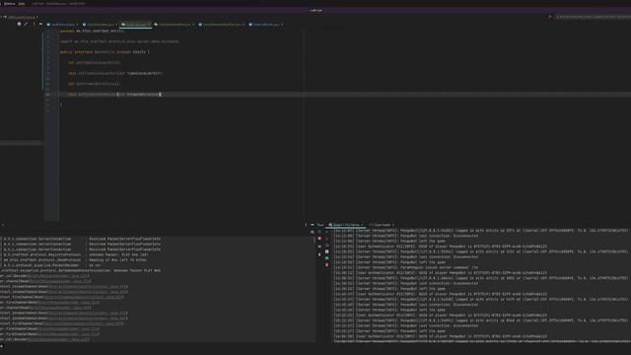The image size is (631, 355).
Task: Click the import statement line in editor
Action: tap(119, 41)
